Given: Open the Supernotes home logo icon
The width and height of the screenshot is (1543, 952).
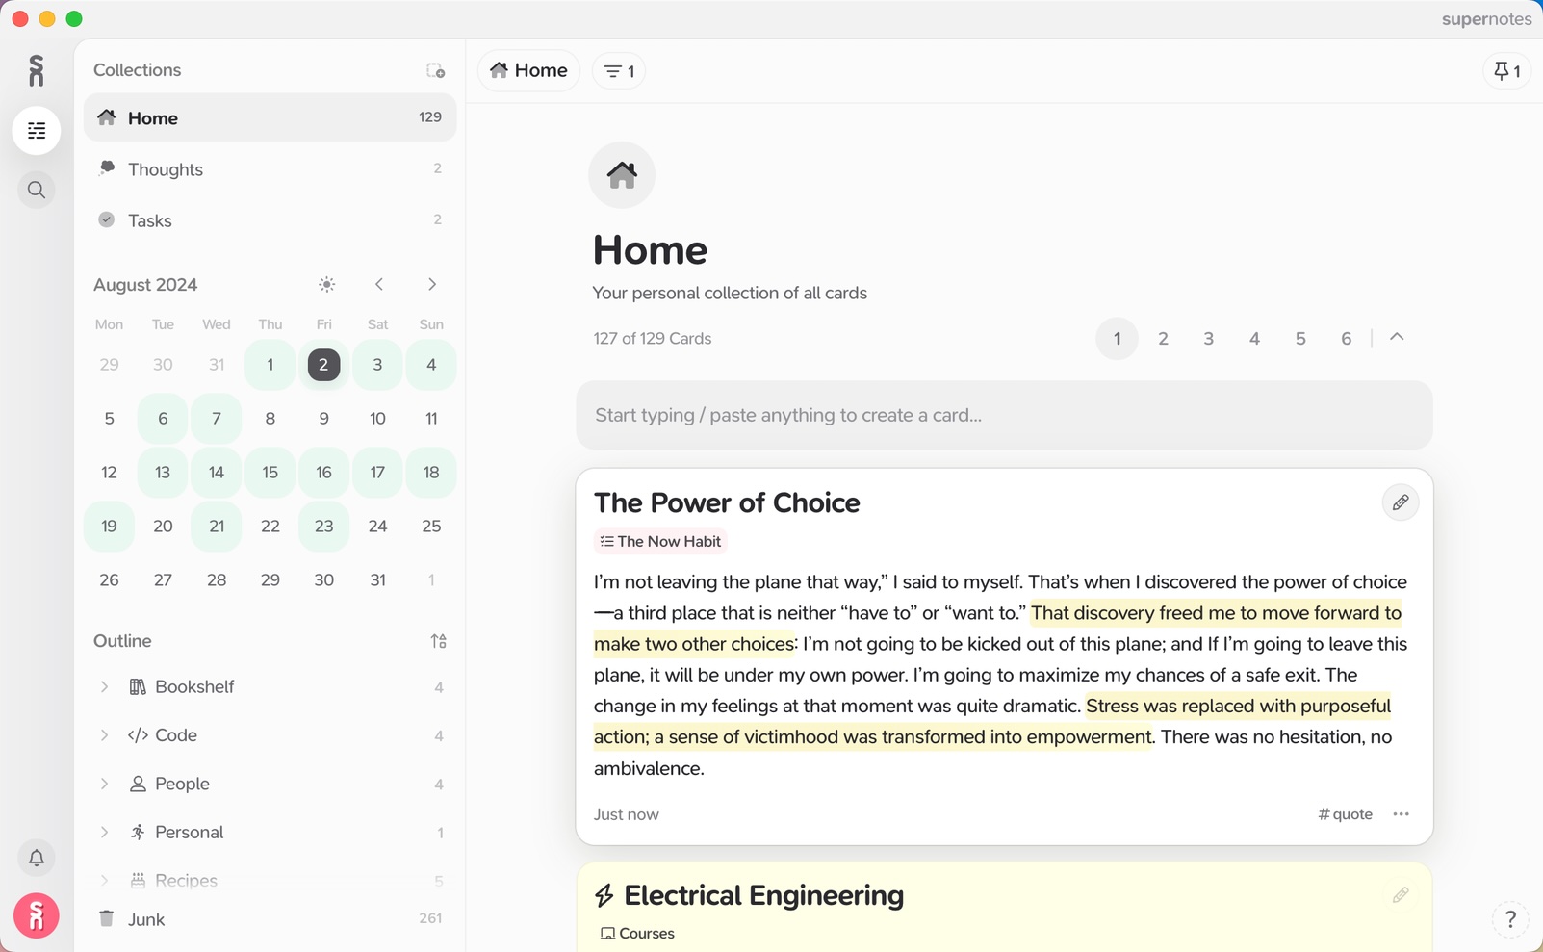Looking at the screenshot, I should tap(36, 69).
